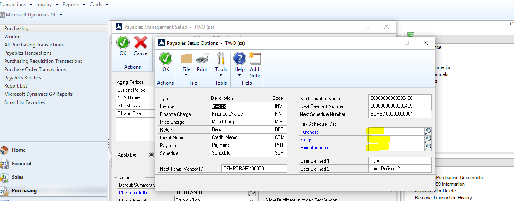514x201 pixels.
Task: Click the Purchase tax schedule link
Action: click(x=309, y=132)
